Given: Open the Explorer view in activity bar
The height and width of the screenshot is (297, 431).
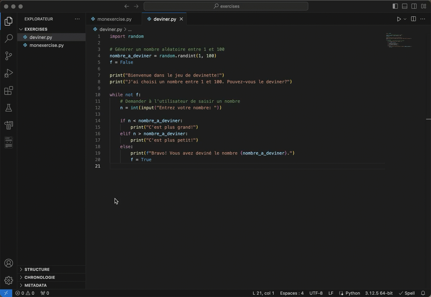Looking at the screenshot, I should (9, 21).
